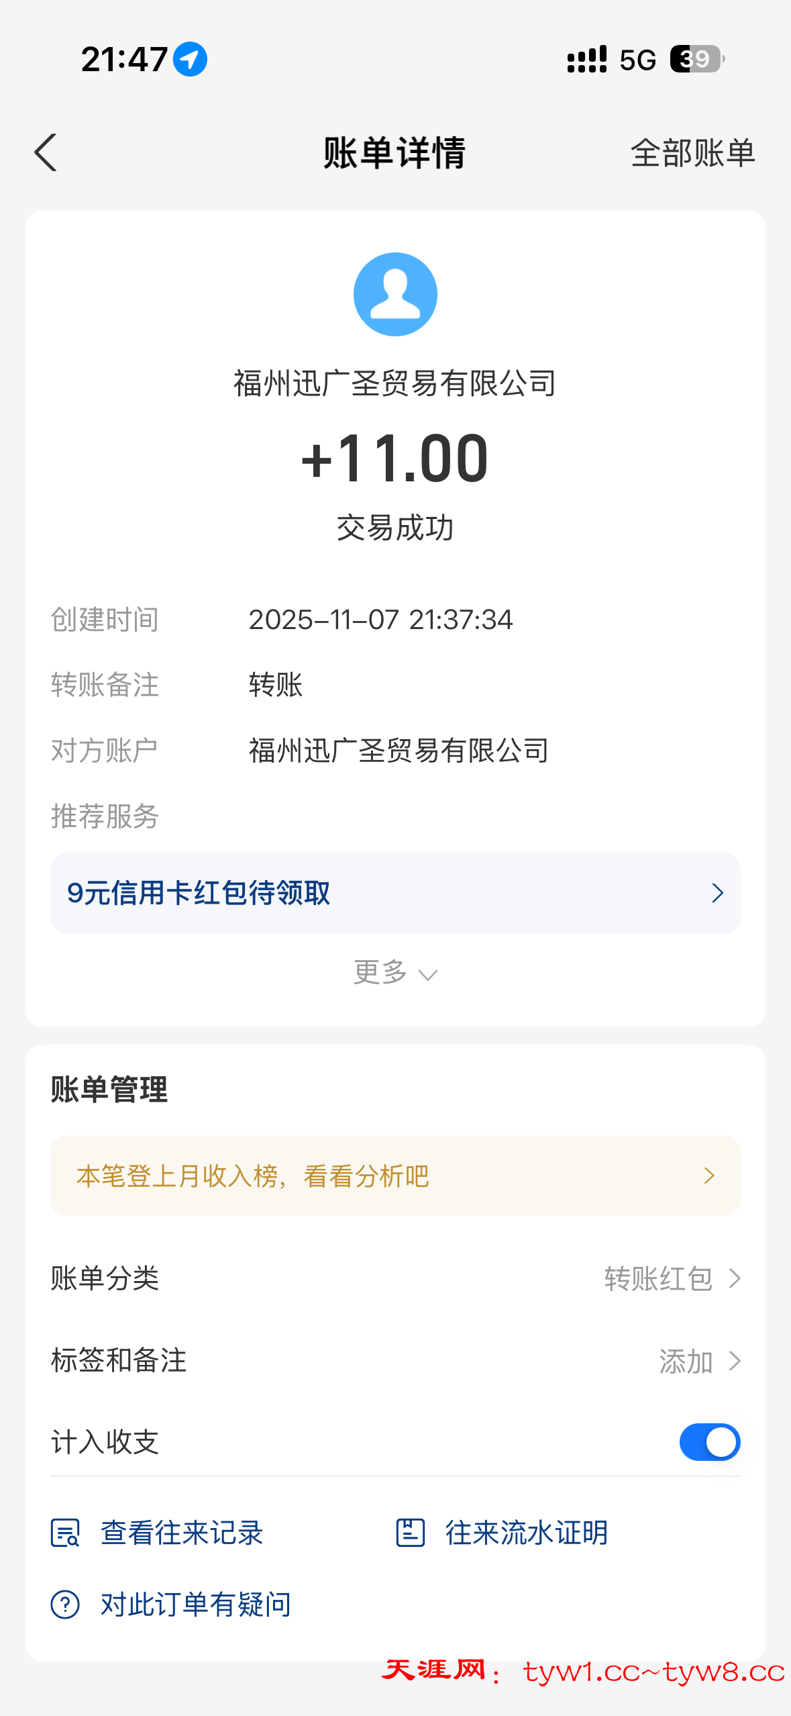
Task: Toggle the 计入收支 switch off
Action: [x=709, y=1442]
